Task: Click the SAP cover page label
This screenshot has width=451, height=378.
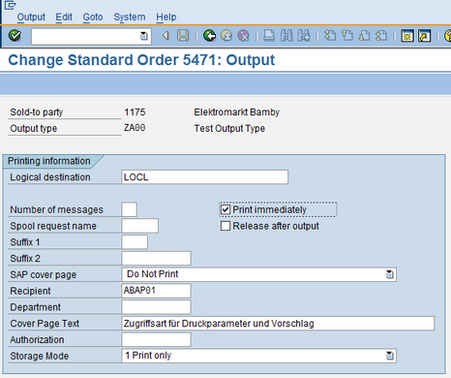Action: [44, 274]
